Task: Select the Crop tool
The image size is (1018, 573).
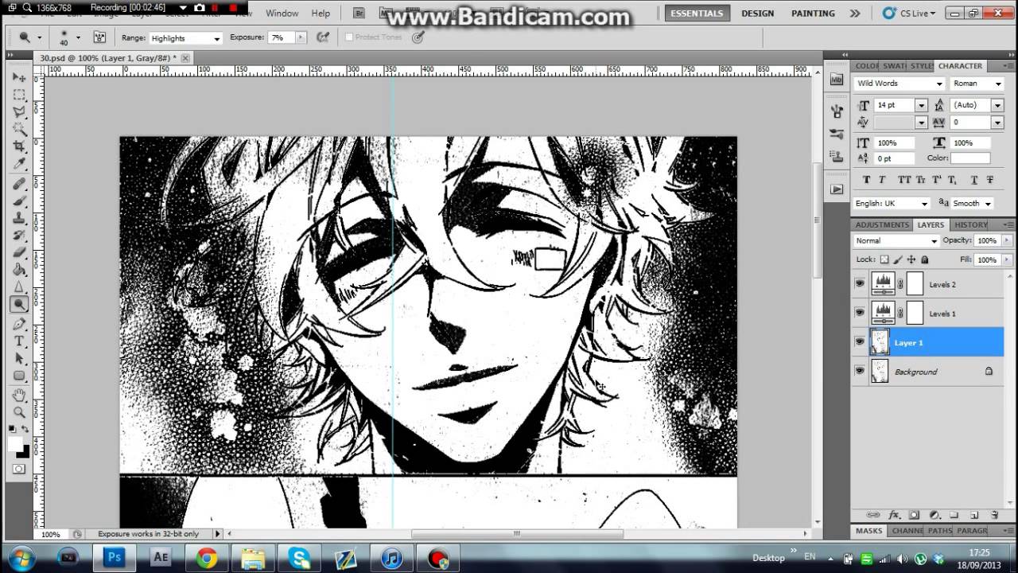Action: 19,146
